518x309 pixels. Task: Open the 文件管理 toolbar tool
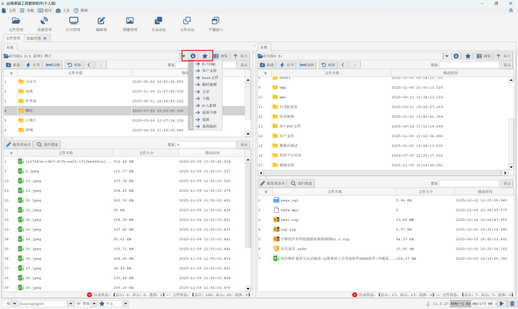16,24
